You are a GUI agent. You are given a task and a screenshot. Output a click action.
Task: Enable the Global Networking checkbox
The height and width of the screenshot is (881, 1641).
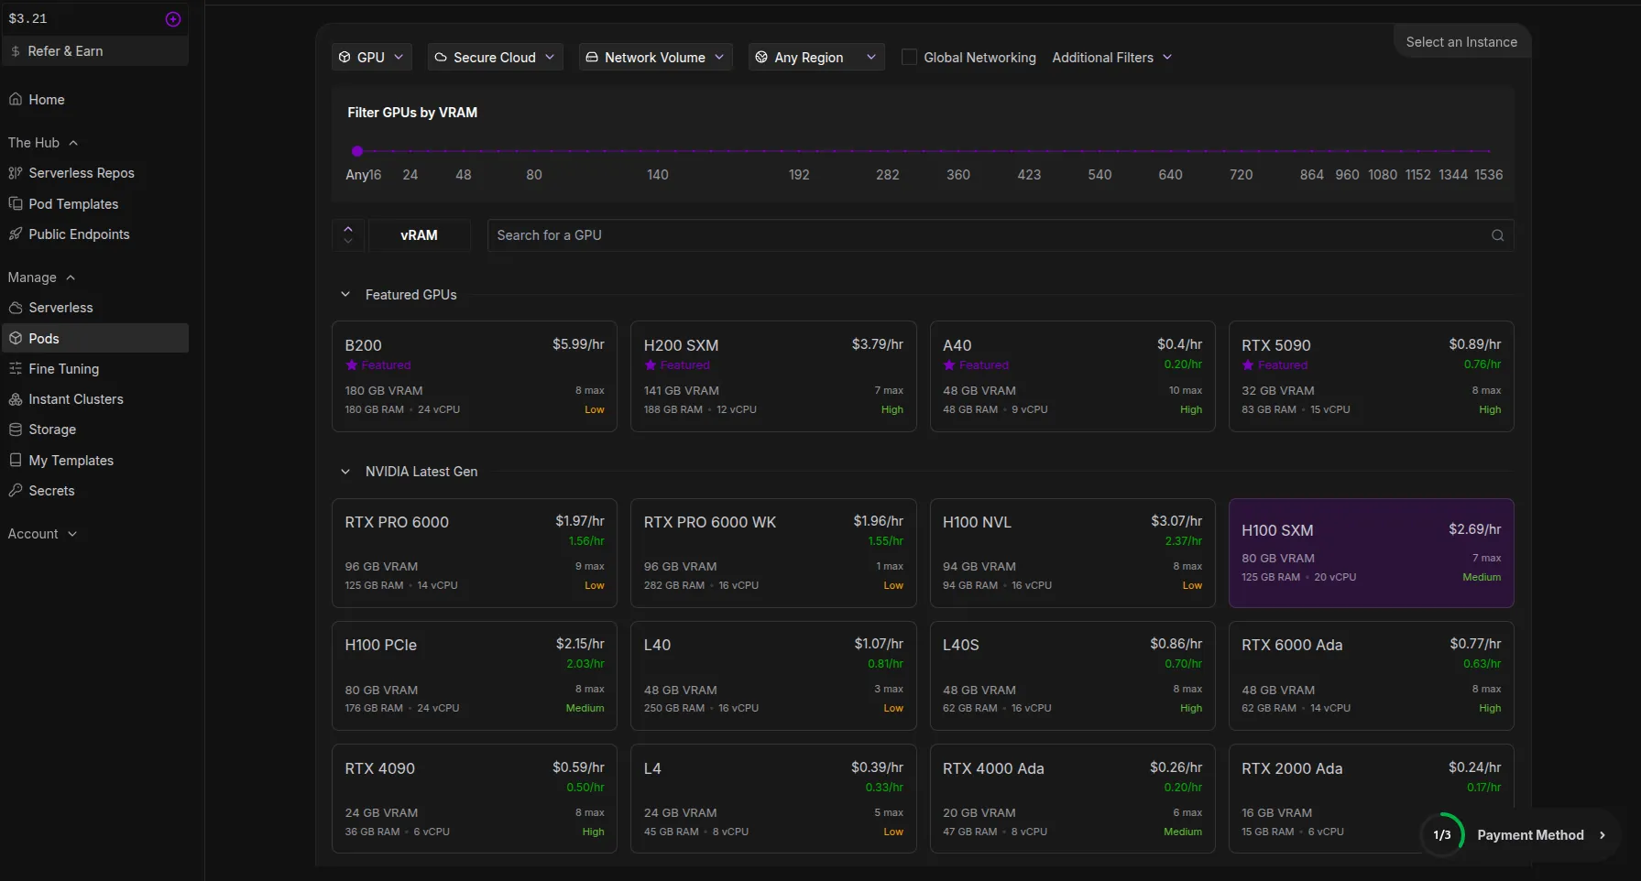pos(909,57)
